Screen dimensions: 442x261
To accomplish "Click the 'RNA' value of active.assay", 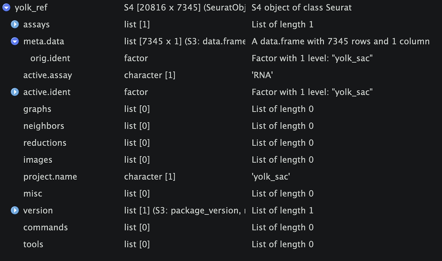I will click(262, 75).
